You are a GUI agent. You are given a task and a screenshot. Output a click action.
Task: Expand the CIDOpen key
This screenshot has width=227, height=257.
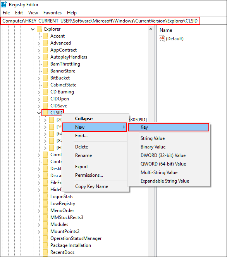39,99
